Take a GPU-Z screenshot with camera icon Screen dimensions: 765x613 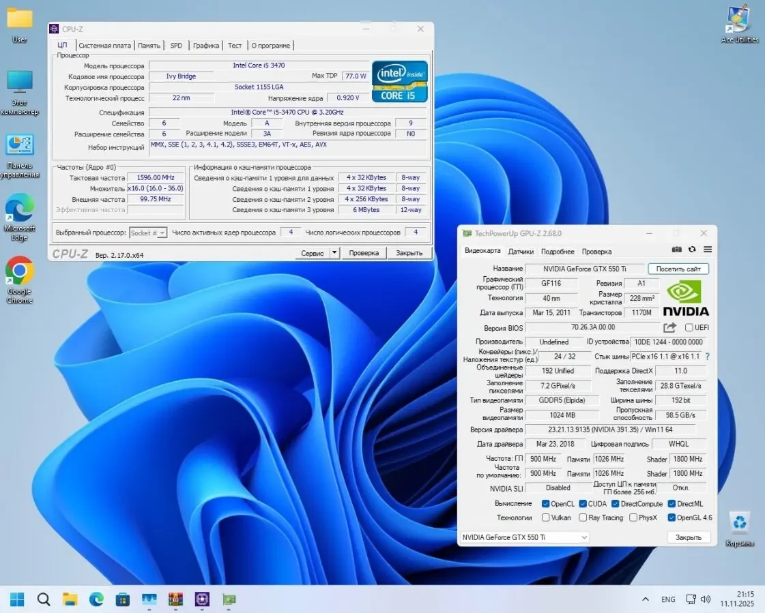point(676,250)
